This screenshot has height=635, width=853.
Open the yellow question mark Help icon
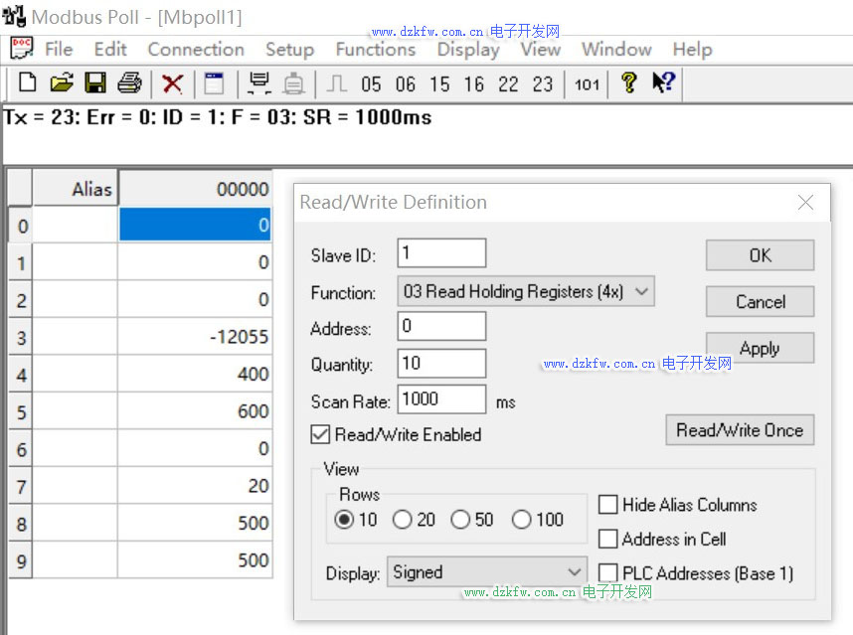coord(628,83)
